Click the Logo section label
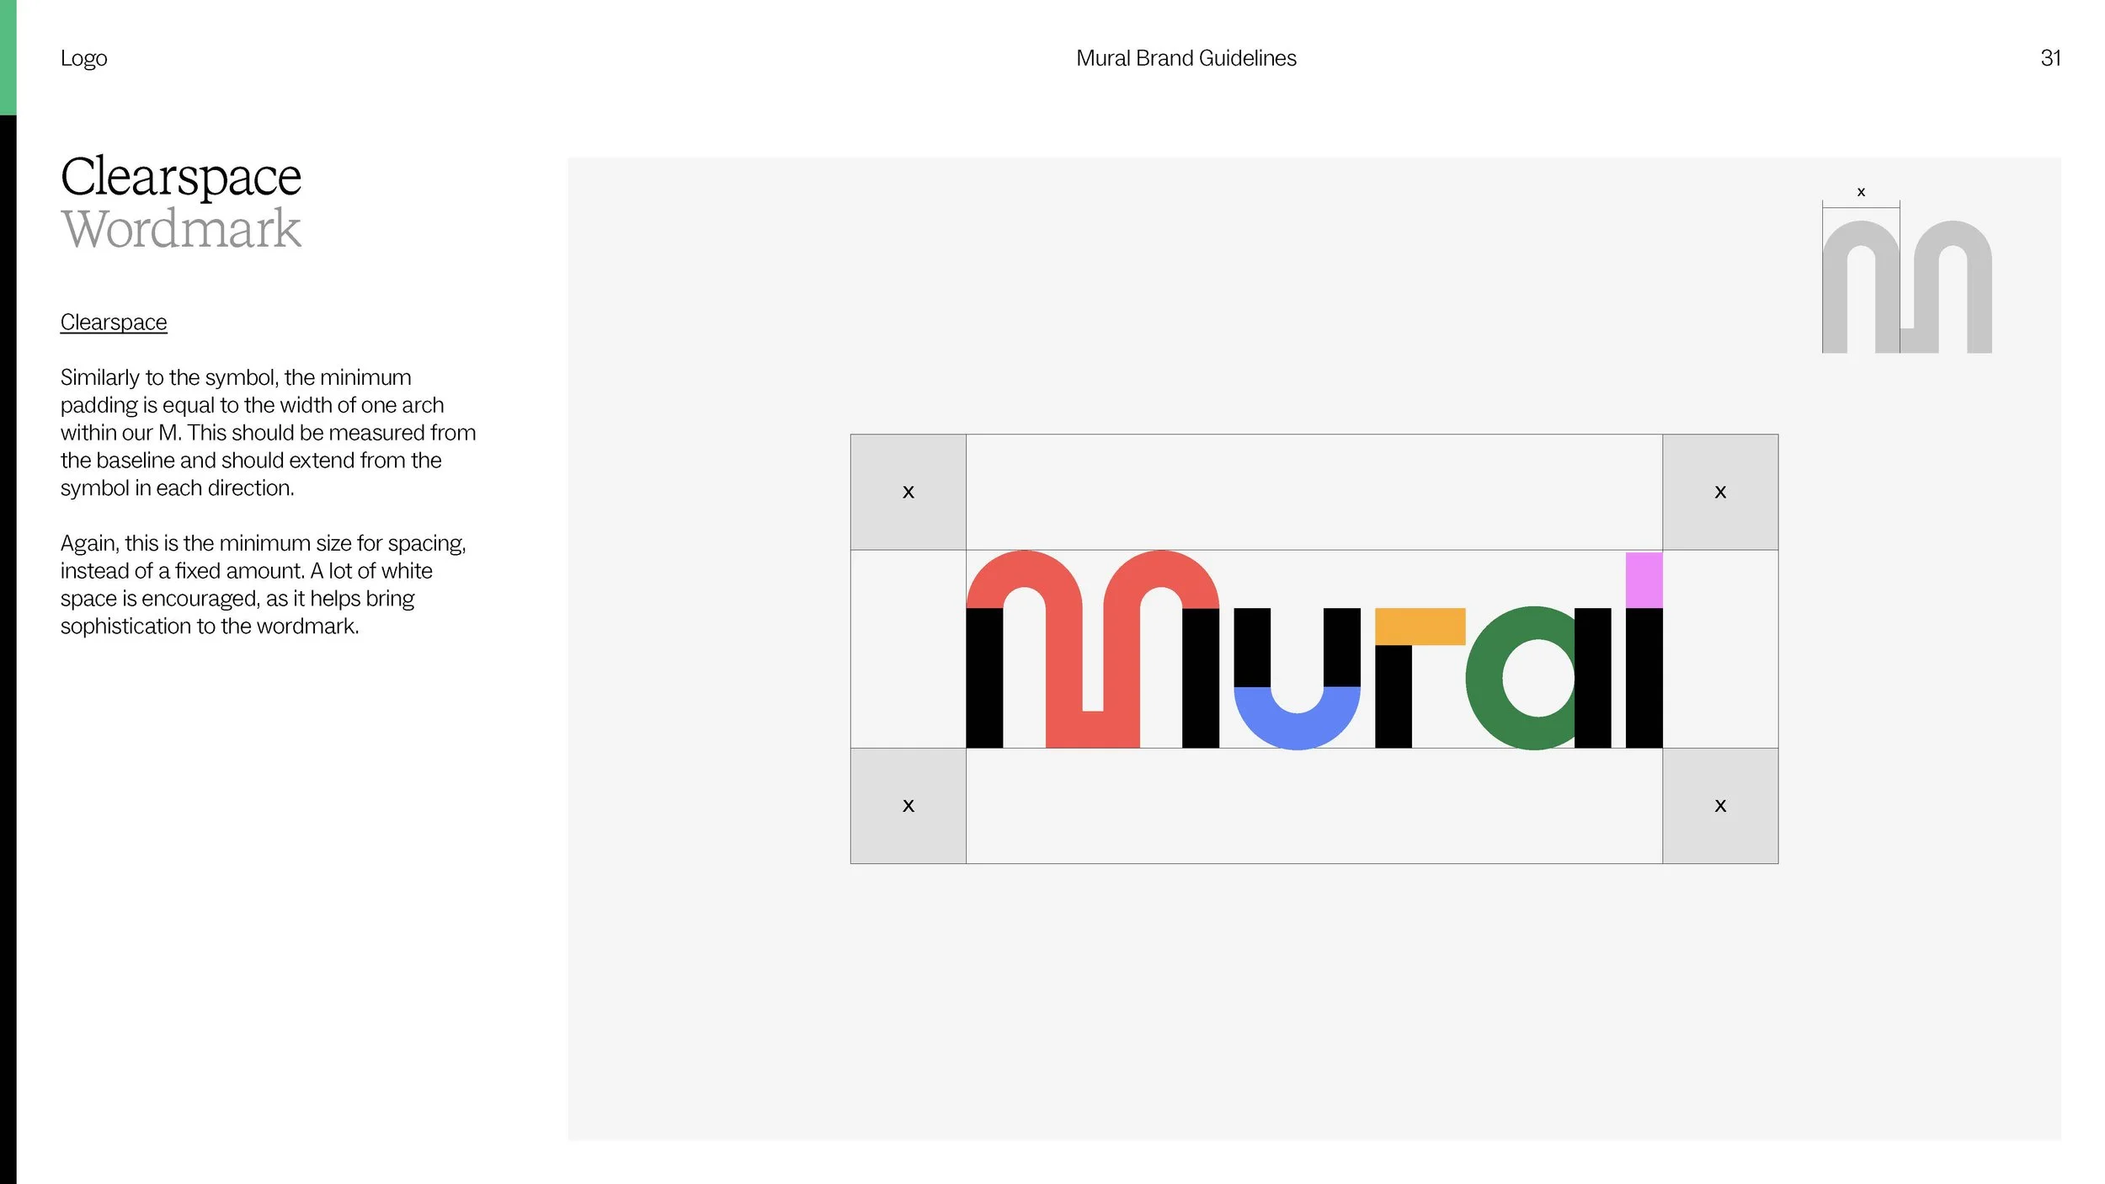Screen dimensions: 2105x1184 point(83,58)
